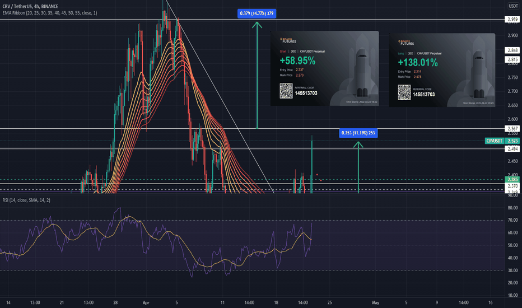
Task: Click mark price 2.478 on long card
Action: coord(417,77)
